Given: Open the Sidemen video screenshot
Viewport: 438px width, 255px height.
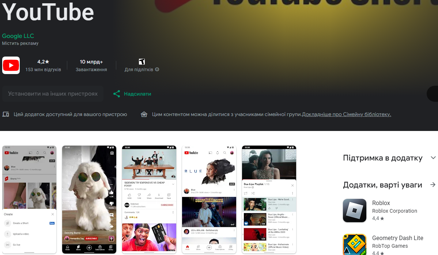Looking at the screenshot, I should (x=149, y=199).
